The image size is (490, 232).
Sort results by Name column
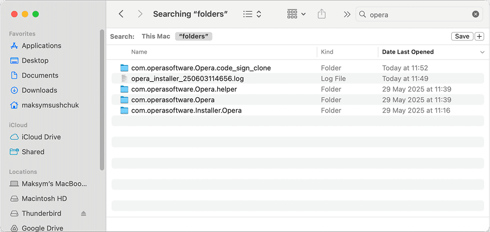click(139, 52)
